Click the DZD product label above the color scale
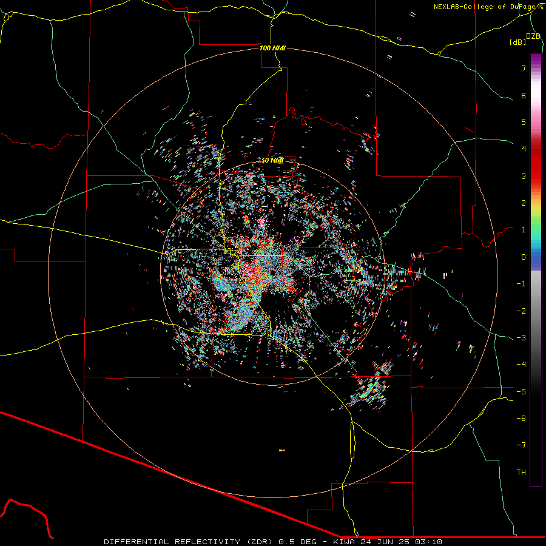546x546 pixels. point(533,36)
